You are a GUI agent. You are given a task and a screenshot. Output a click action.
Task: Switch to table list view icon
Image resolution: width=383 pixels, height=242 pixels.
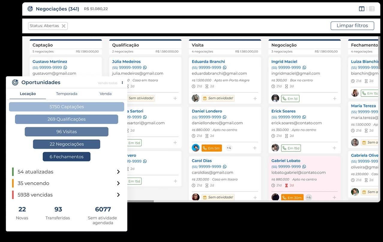pyautogui.click(x=372, y=9)
